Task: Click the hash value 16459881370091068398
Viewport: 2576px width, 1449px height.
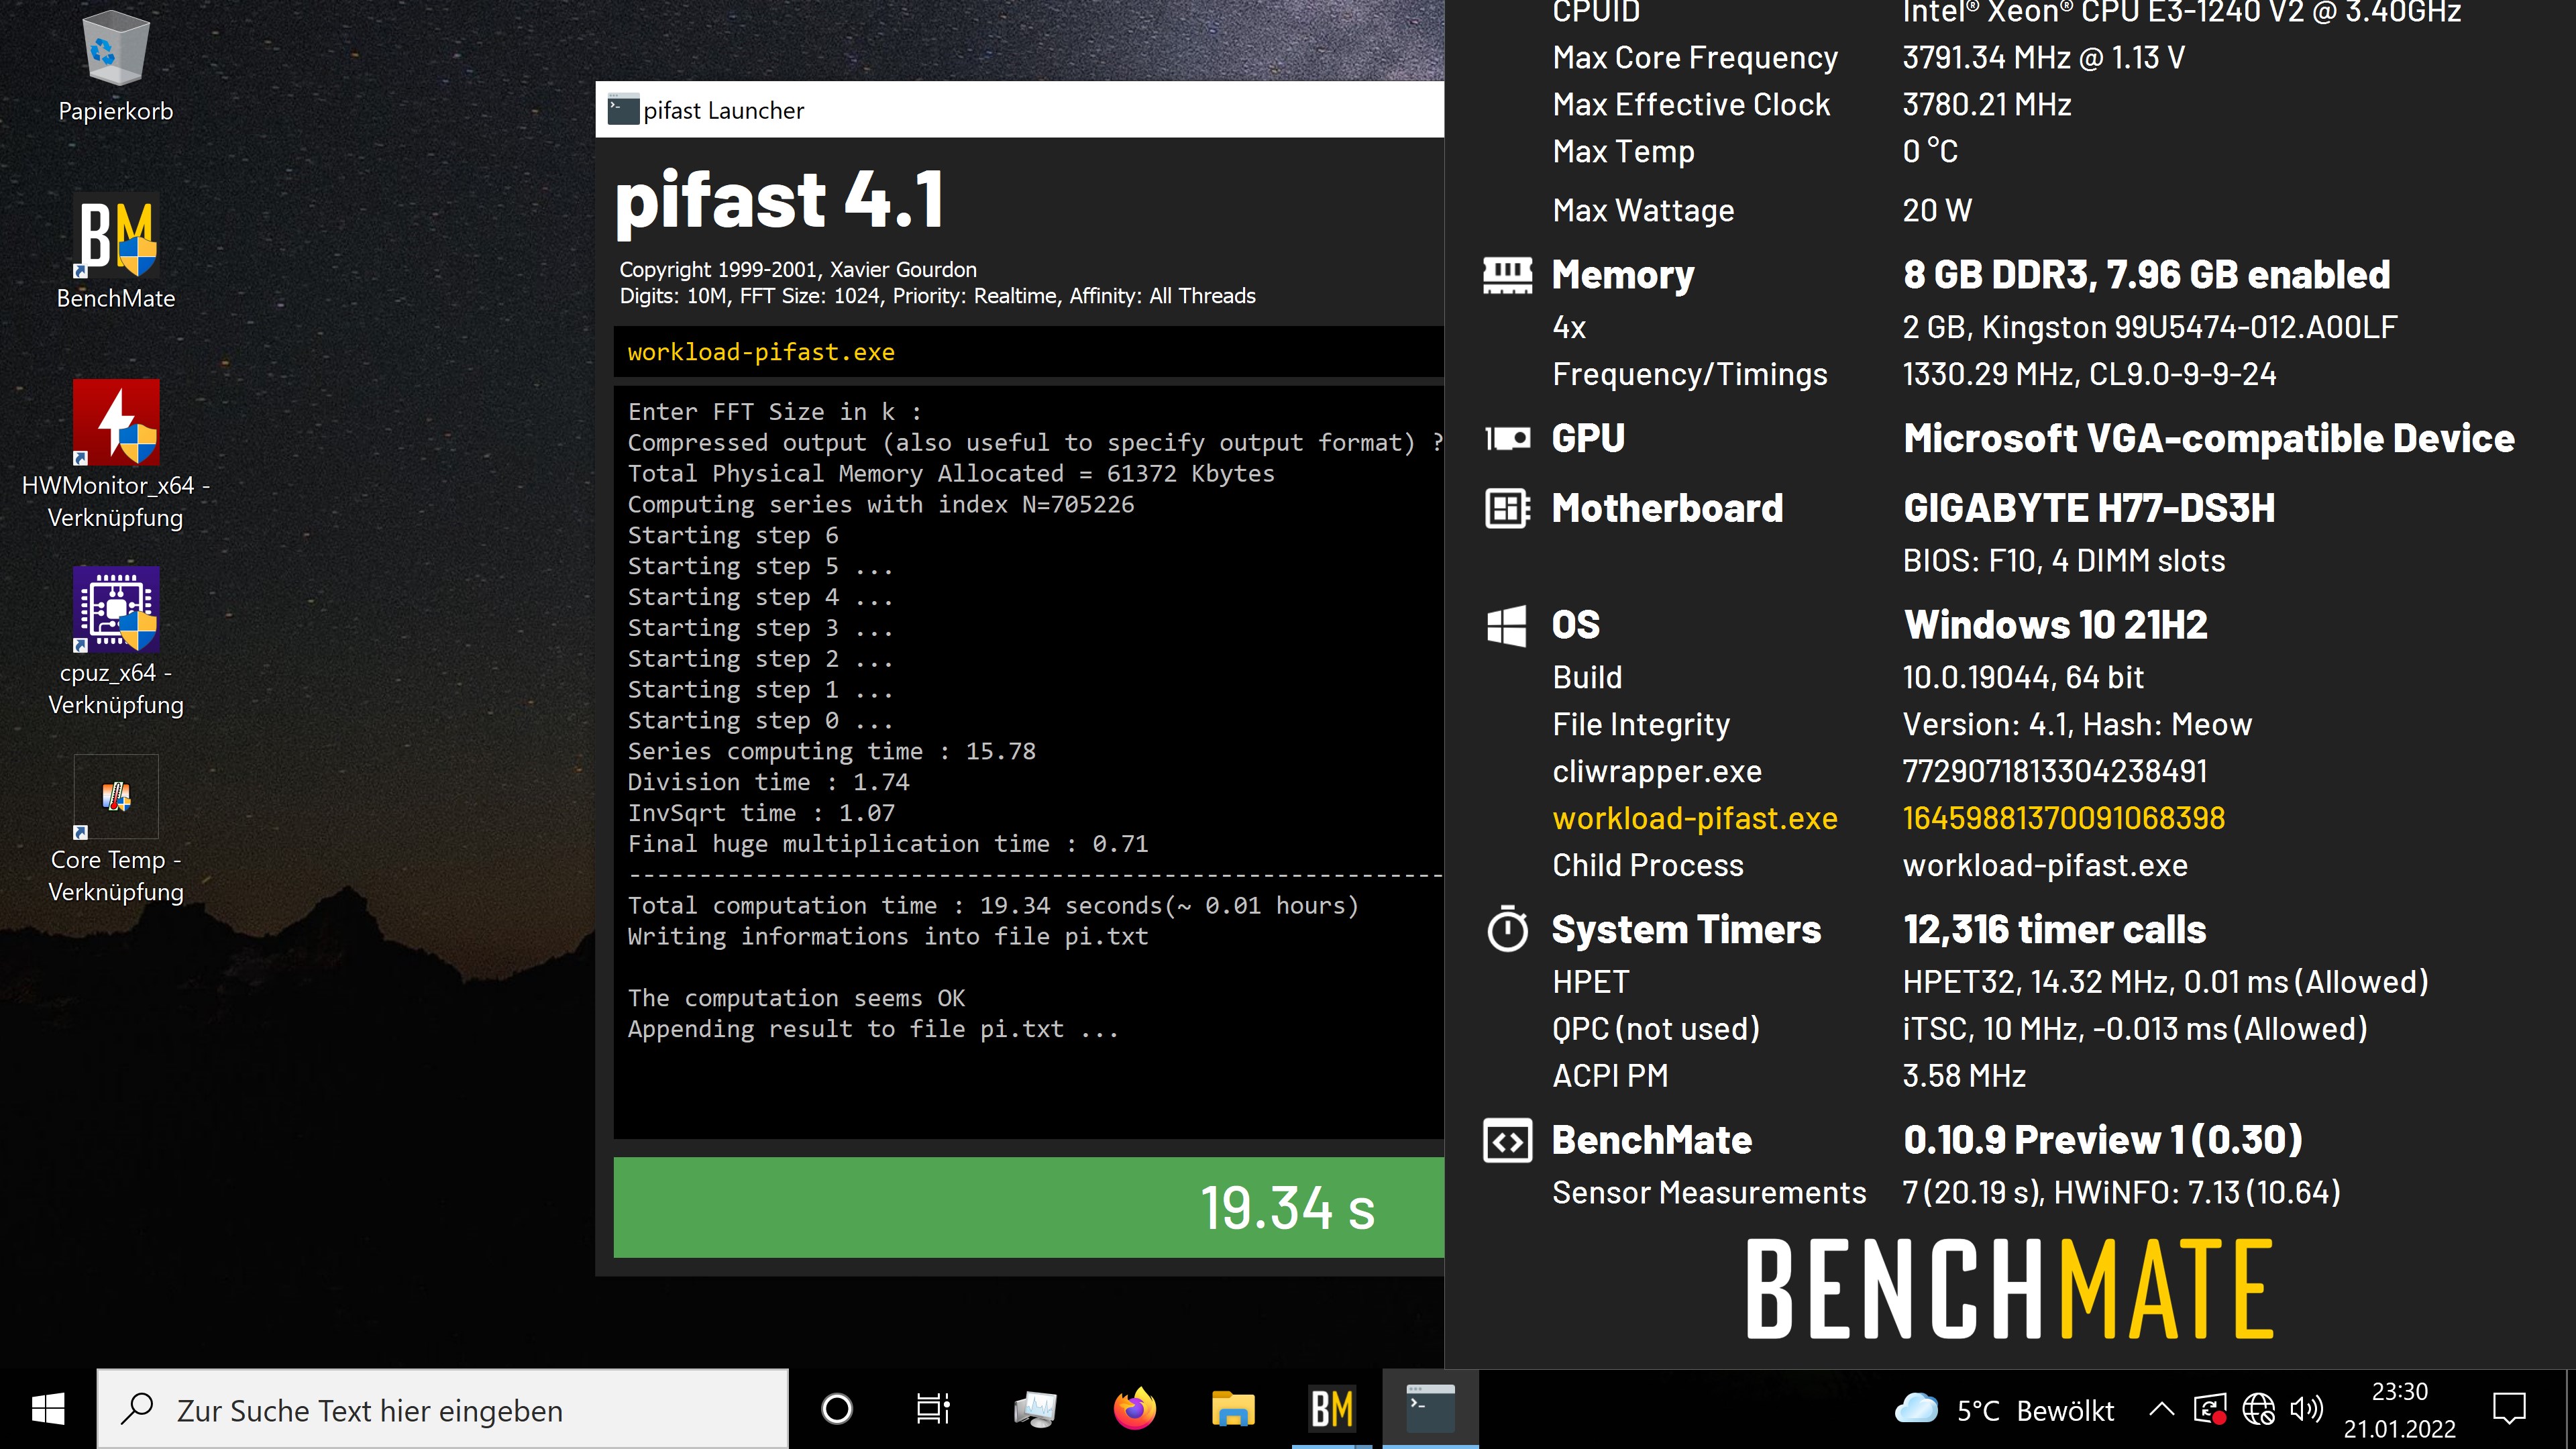Action: (x=2063, y=818)
